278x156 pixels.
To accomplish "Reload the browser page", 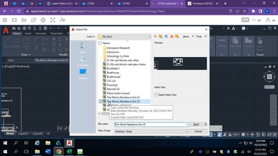I will tap(19, 11).
